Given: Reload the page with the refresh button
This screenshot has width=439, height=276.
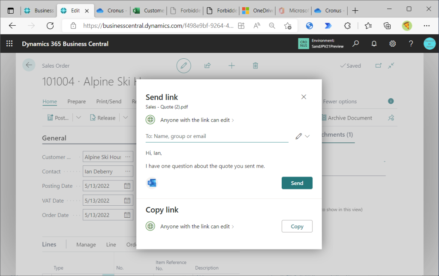Looking at the screenshot, I should click(50, 26).
